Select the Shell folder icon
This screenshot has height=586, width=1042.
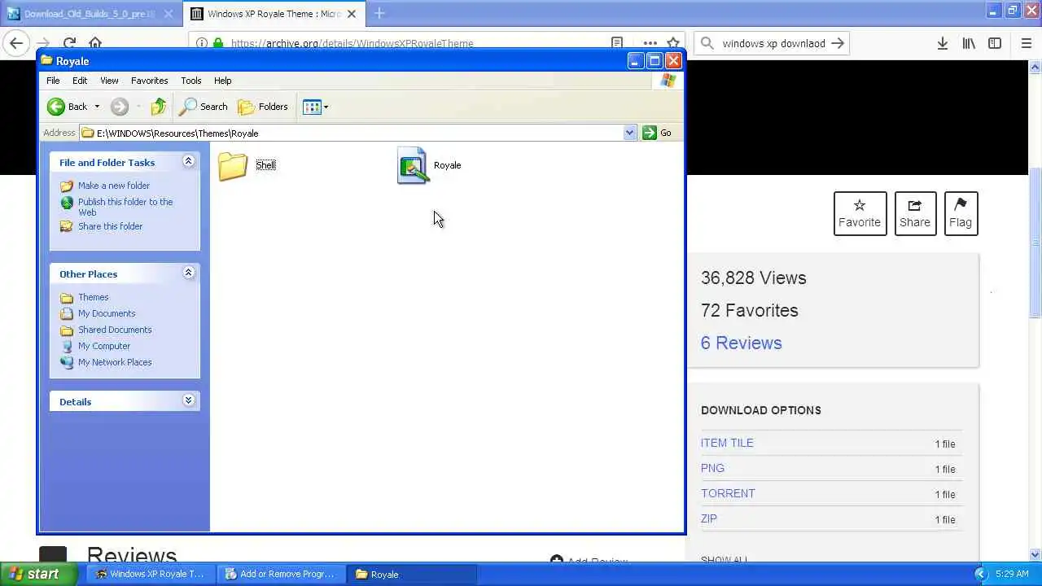[233, 166]
